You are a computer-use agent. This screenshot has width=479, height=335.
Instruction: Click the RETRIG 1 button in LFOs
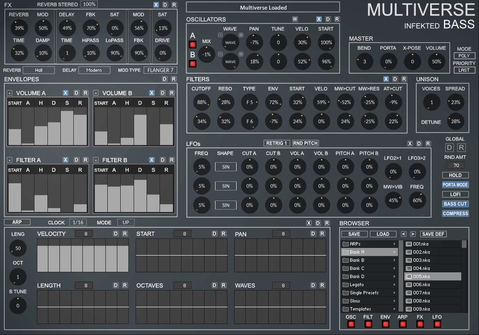(x=277, y=143)
